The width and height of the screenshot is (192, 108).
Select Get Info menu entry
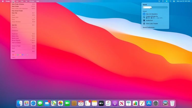(x=14, y=25)
